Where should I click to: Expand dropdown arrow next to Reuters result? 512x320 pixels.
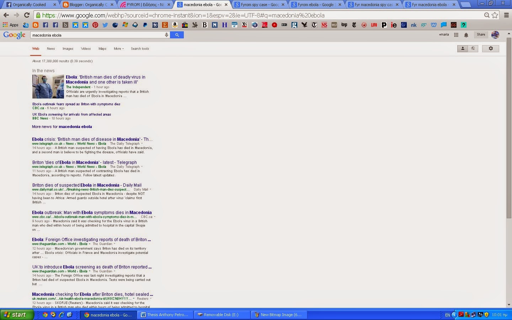[151, 299]
